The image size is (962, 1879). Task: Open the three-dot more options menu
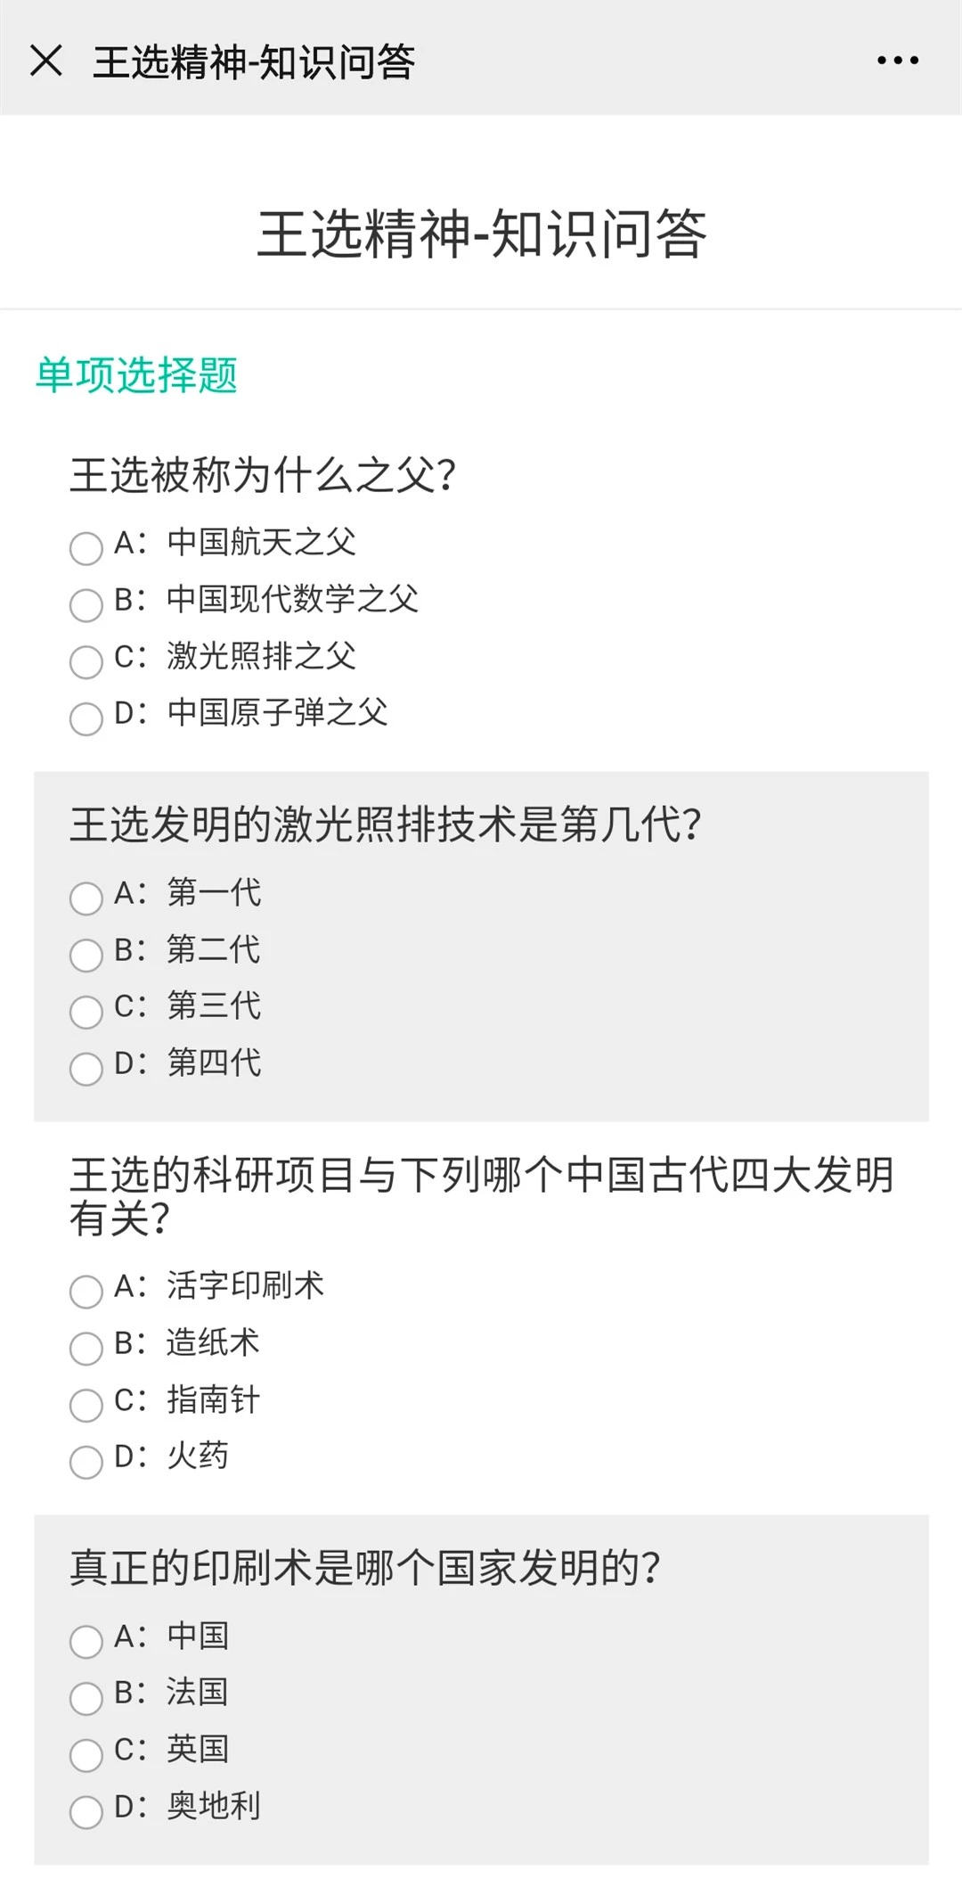897,61
